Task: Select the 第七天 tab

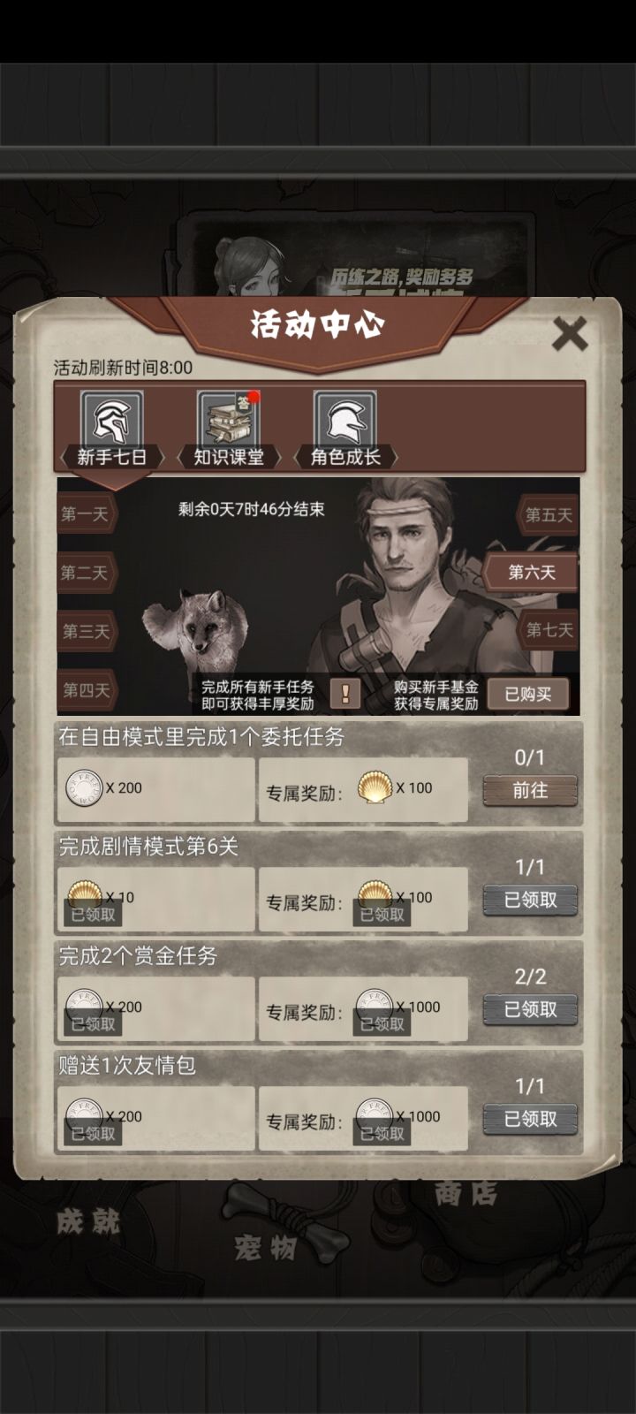Action: point(549,630)
